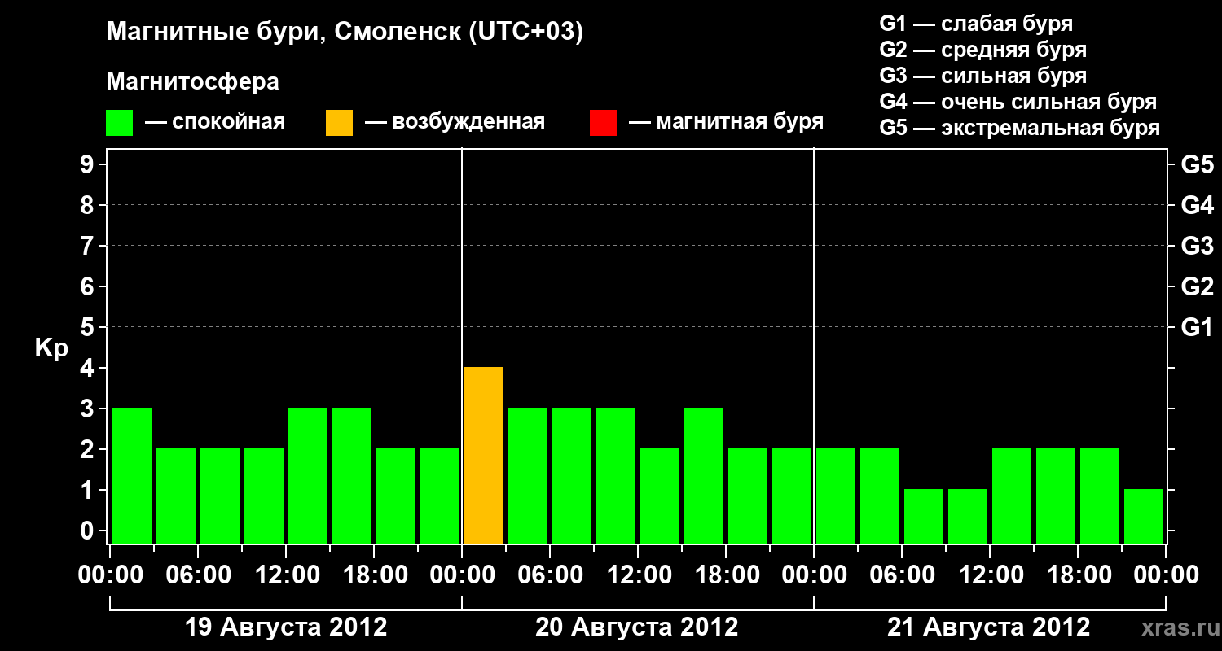Click the 'Магнитосфера' heading
1222x651 pixels.
coord(193,82)
